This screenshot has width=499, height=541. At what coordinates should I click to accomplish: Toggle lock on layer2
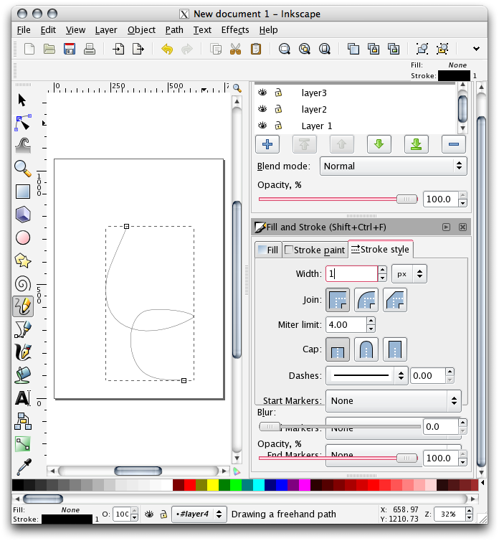point(278,109)
